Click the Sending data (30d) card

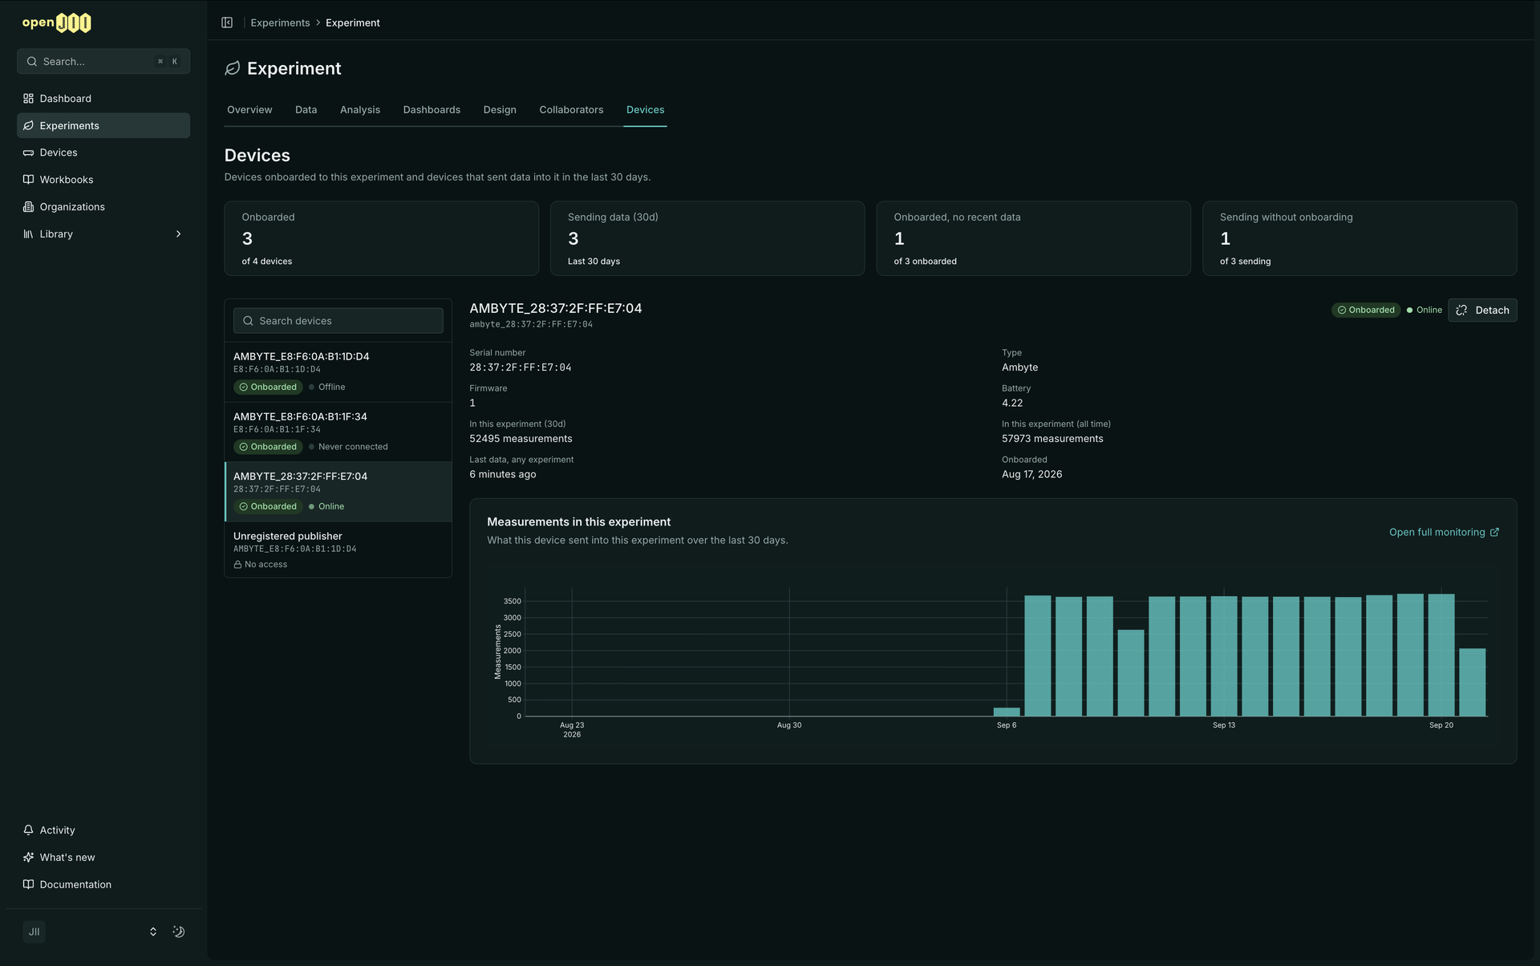(x=707, y=238)
